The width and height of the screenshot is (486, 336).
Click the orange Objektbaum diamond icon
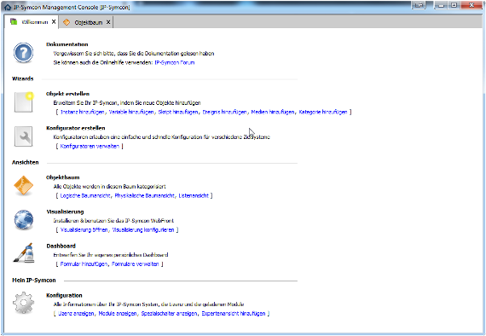(x=23, y=186)
